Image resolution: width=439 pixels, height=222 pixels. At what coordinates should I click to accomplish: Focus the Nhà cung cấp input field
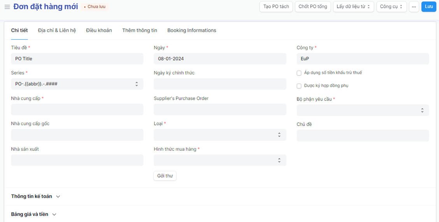tap(77, 109)
